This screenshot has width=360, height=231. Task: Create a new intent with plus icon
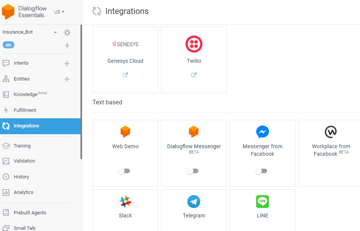[x=67, y=64]
